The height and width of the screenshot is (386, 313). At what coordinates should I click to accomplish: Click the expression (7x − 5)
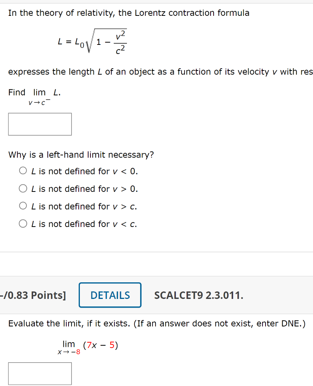[x=101, y=344]
